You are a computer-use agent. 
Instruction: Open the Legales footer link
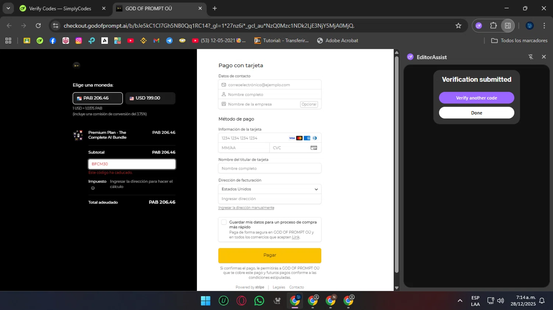pos(279,287)
